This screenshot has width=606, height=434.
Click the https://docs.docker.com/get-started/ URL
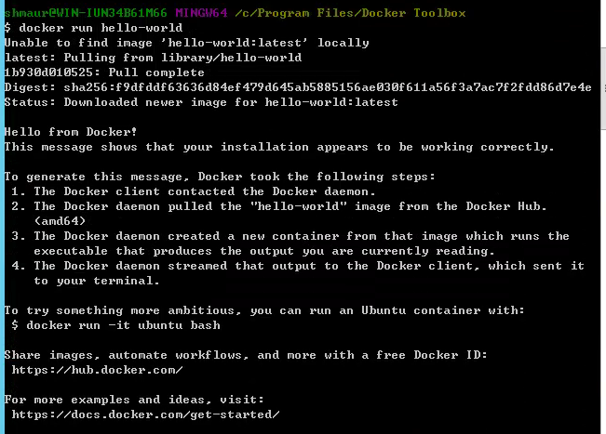145,414
